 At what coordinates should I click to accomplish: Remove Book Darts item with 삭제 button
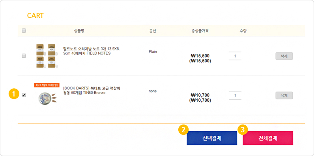coord(284,95)
